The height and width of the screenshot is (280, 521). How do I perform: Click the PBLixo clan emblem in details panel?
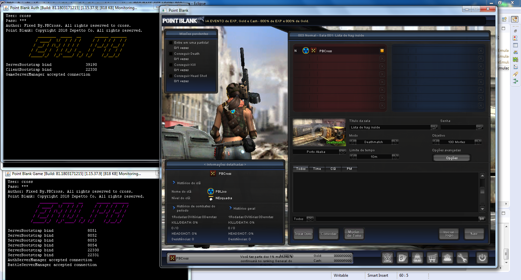211,191
